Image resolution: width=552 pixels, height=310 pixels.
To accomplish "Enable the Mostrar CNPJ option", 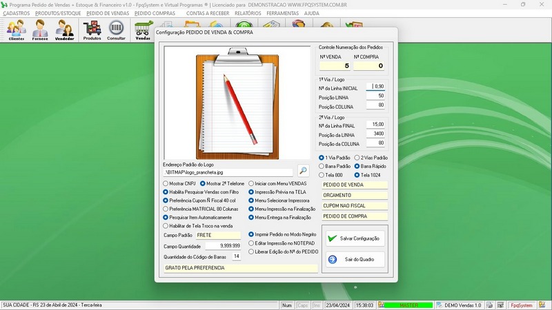I will coord(166,184).
